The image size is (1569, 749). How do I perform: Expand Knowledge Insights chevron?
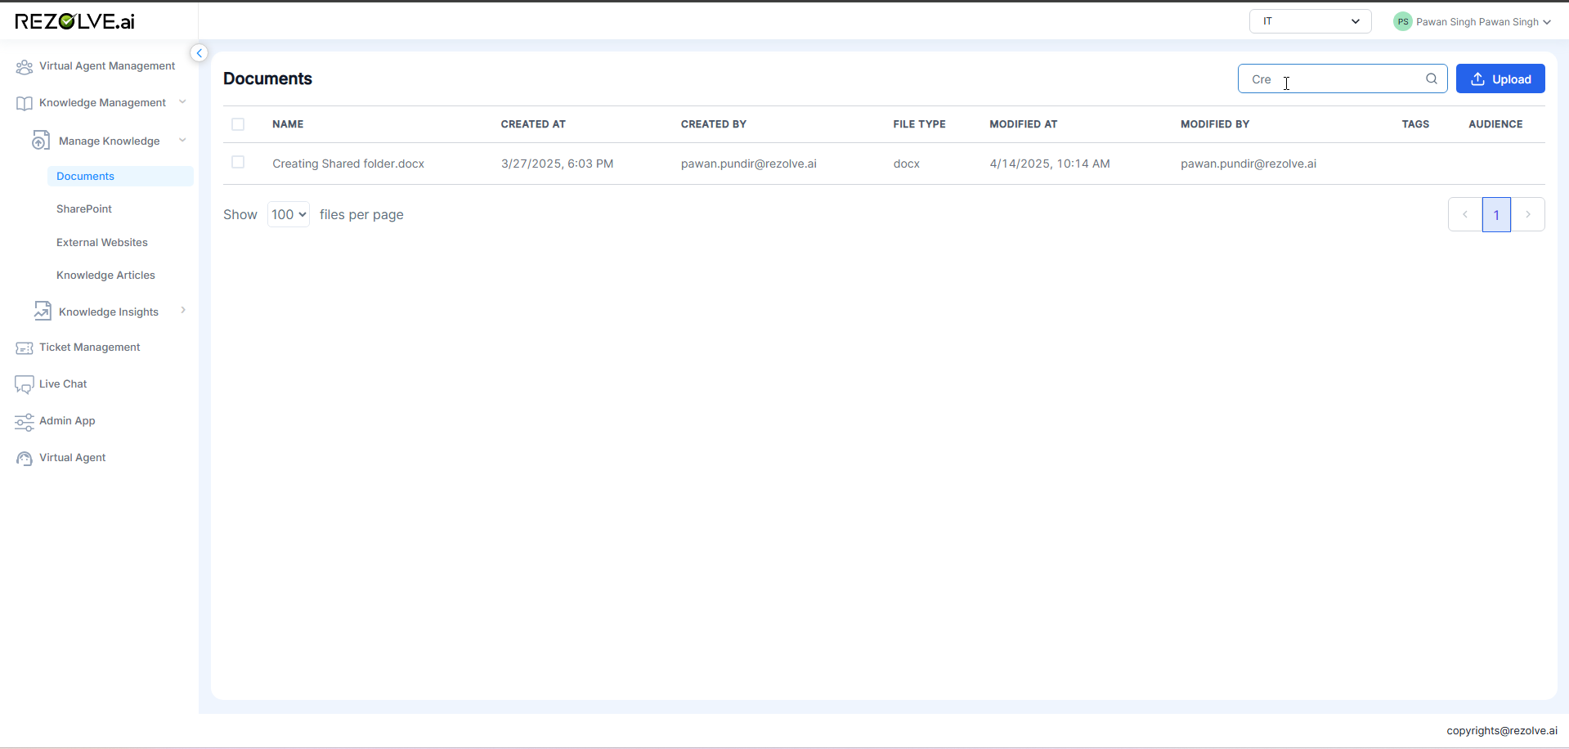[x=183, y=310]
